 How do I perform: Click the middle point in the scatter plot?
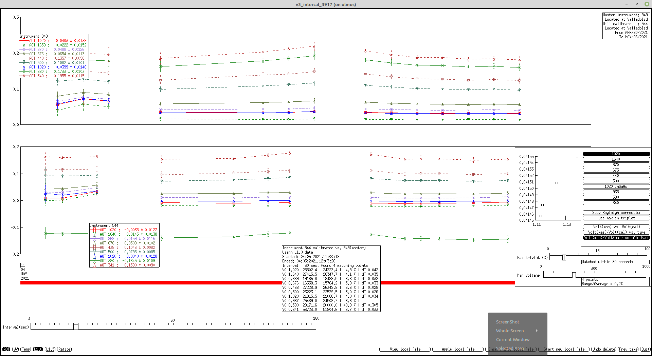[x=557, y=183]
